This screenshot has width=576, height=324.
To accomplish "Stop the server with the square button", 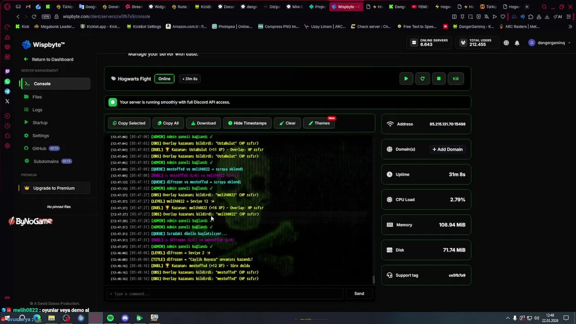I will (439, 79).
